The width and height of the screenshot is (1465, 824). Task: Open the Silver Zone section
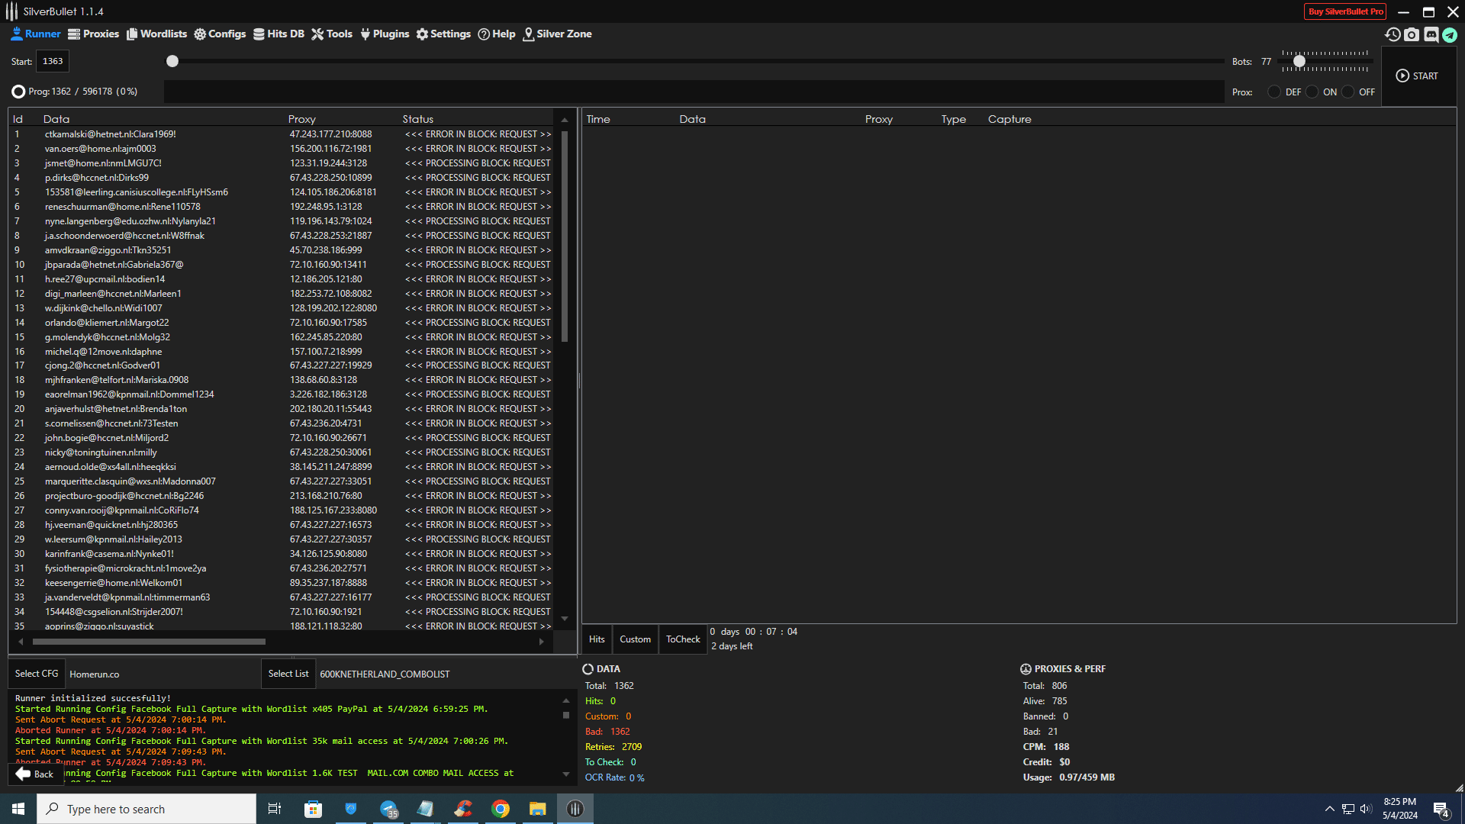(x=557, y=34)
